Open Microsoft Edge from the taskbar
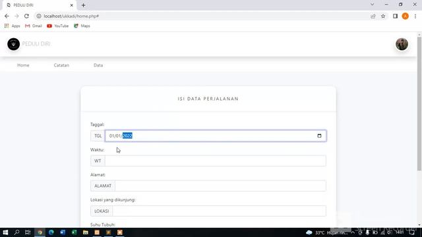Screen dimensions: 422x237 click(x=51, y=232)
